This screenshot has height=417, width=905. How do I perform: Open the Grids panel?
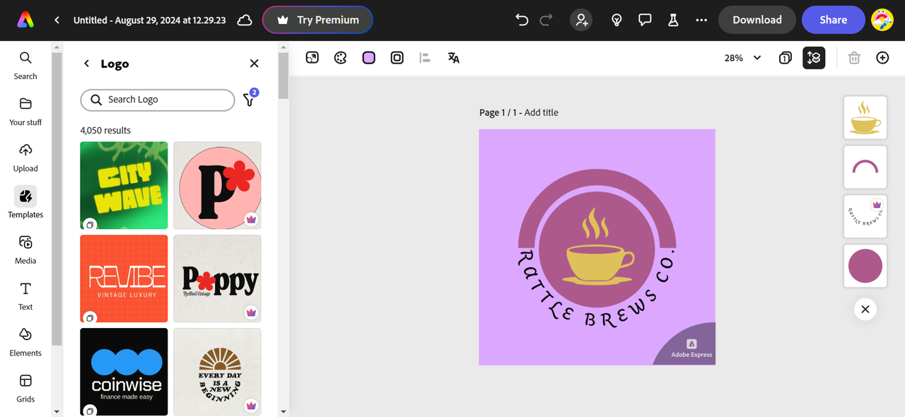click(x=25, y=388)
